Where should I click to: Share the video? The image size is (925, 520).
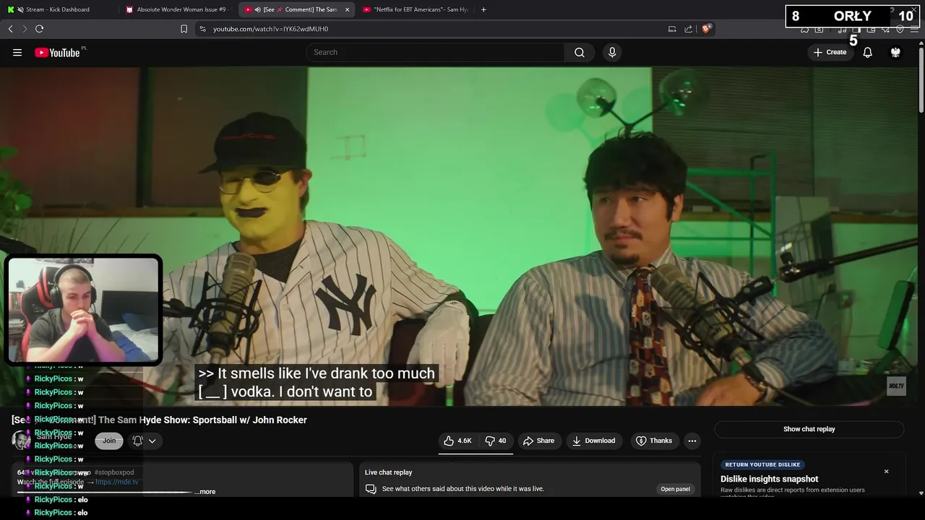538,441
